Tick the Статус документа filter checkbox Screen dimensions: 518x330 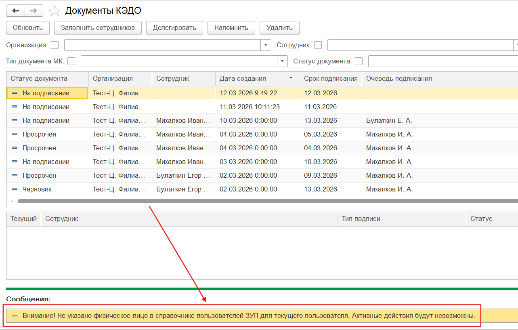tap(359, 61)
